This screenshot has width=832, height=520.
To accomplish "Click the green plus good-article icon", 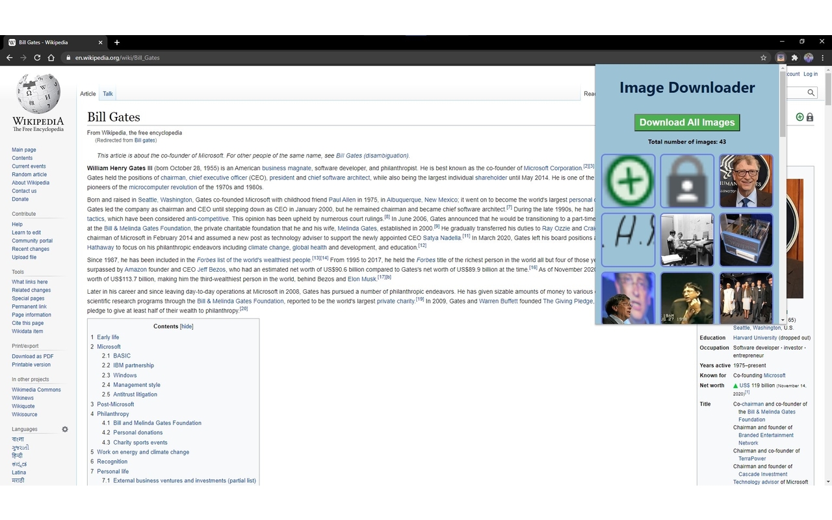I will [799, 117].
